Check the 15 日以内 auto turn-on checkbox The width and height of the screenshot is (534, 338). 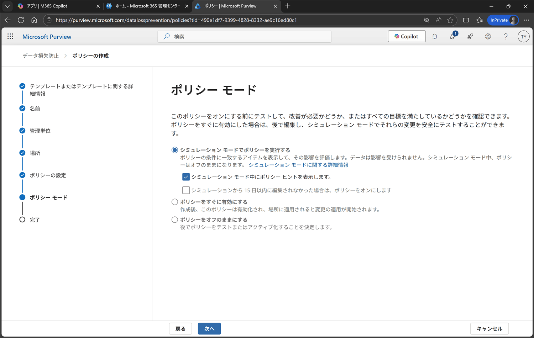(x=186, y=190)
